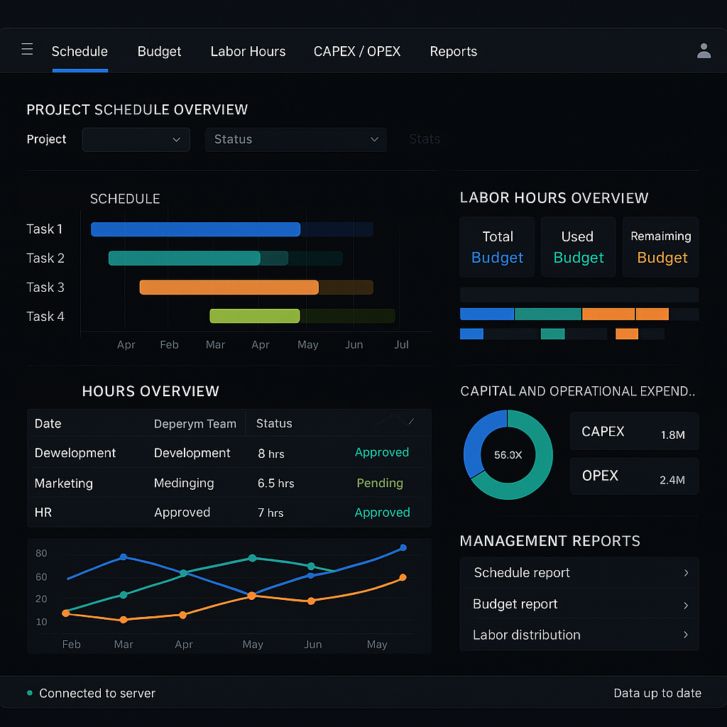Viewport: 727px width, 727px height.
Task: Open the Labor Hours tab
Action: coord(248,51)
